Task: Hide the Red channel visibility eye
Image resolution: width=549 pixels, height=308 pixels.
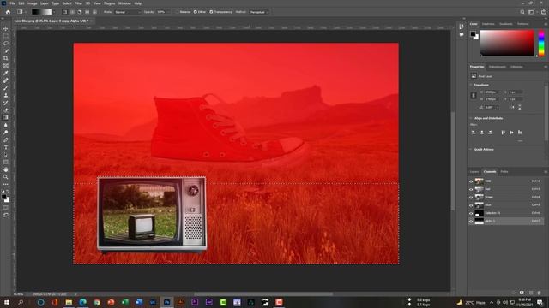Action: [x=471, y=189]
